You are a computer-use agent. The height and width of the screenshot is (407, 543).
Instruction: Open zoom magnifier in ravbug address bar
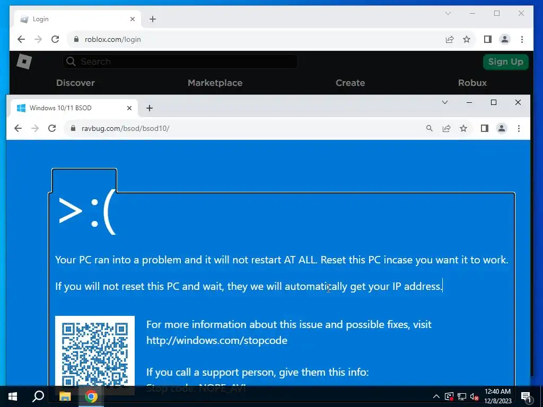coord(430,128)
